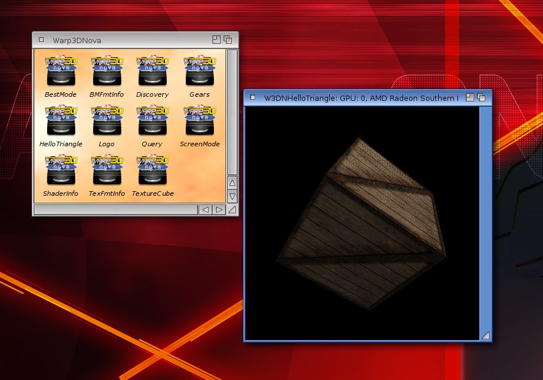543x380 pixels.
Task: Click the TextureCube demo icon
Action: coord(153,170)
